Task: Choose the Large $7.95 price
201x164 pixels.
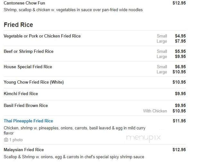Action: click(180, 41)
